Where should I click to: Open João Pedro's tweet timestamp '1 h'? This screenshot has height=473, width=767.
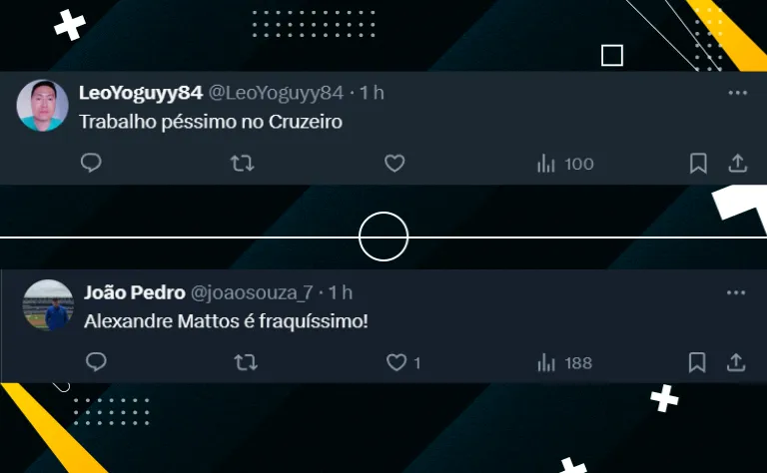340,292
